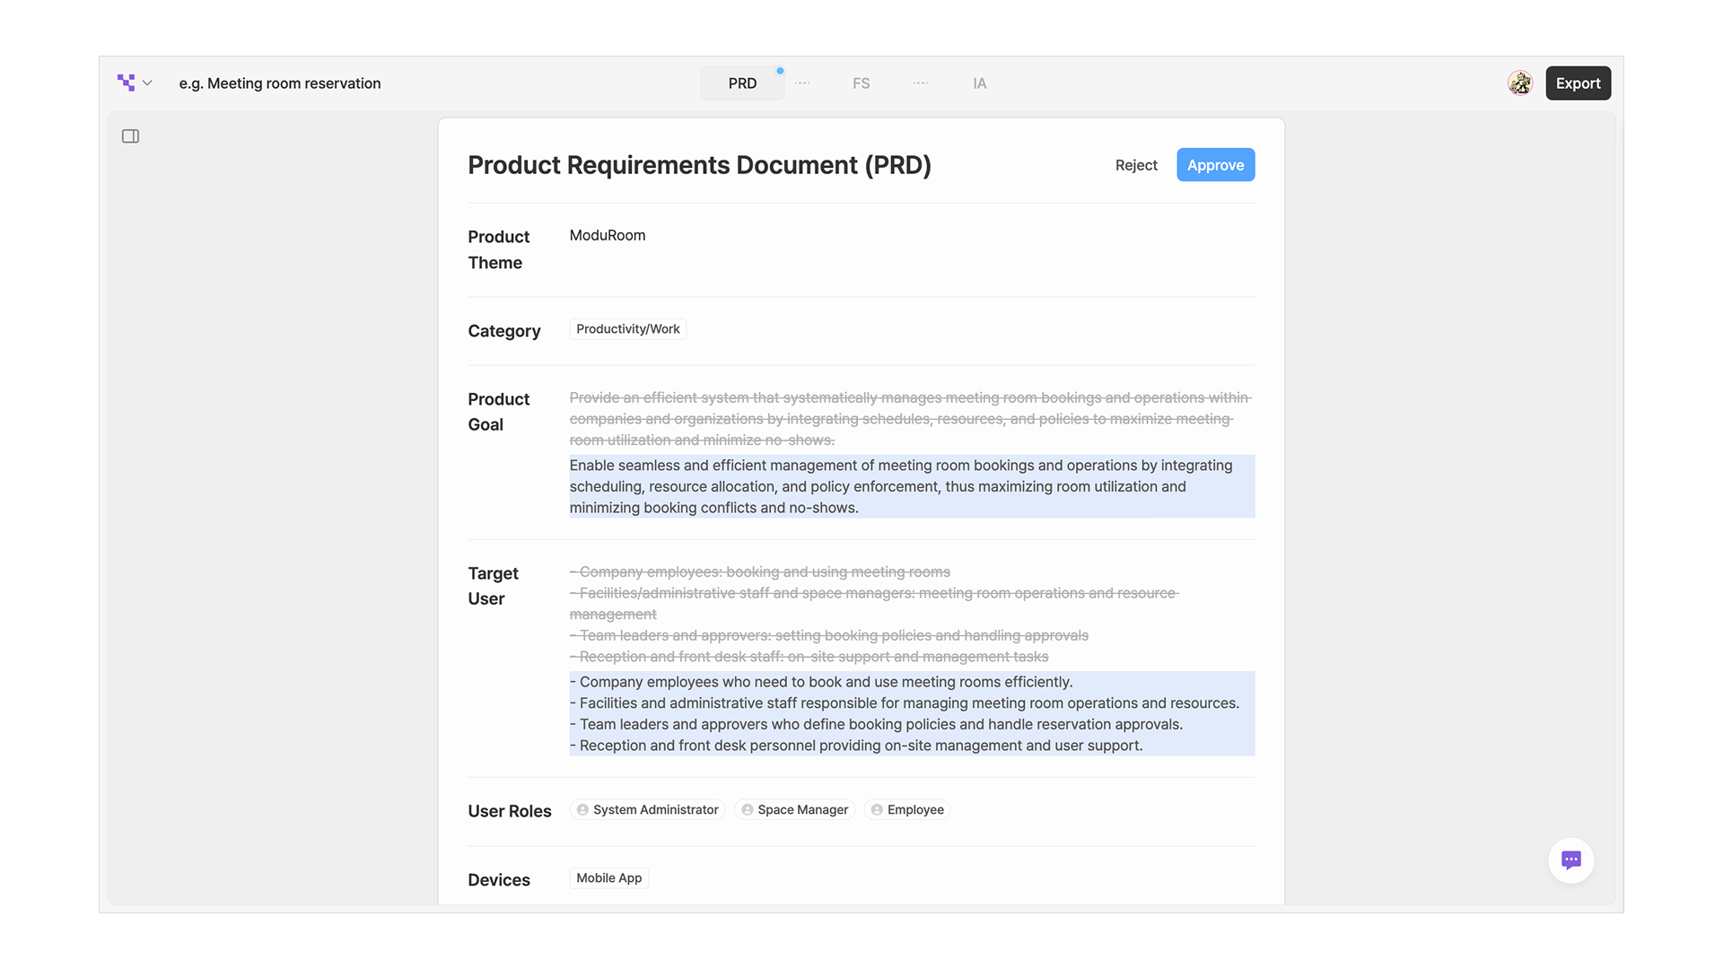Click the System Administrator role chip
Image resolution: width=1723 pixels, height=969 pixels.
[647, 809]
